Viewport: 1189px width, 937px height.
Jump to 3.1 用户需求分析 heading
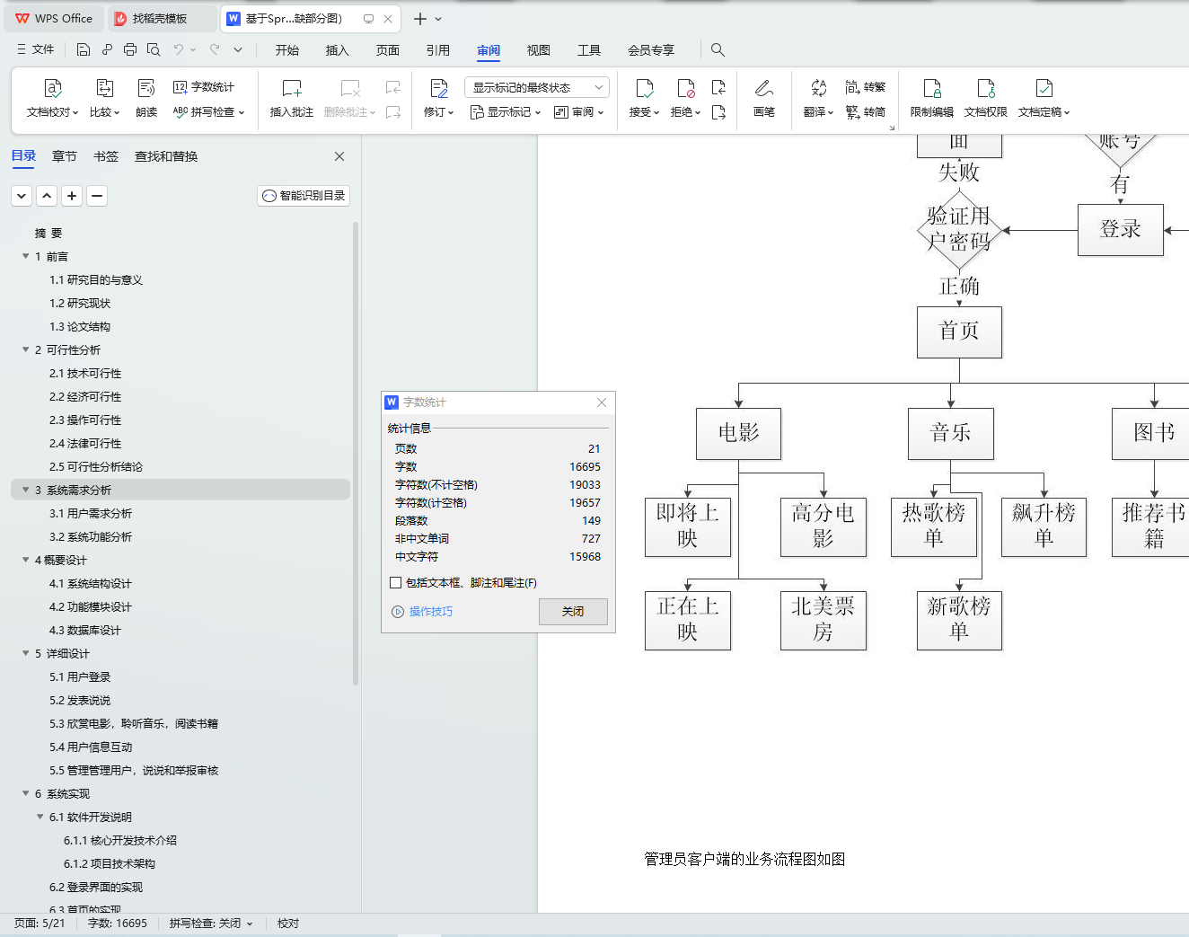click(x=91, y=513)
